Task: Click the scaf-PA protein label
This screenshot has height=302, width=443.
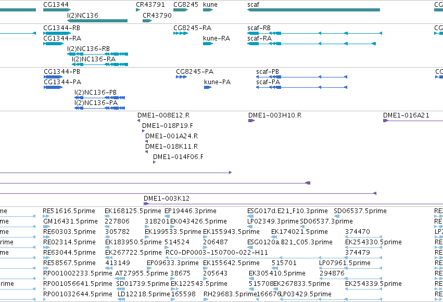Action: click(x=268, y=82)
